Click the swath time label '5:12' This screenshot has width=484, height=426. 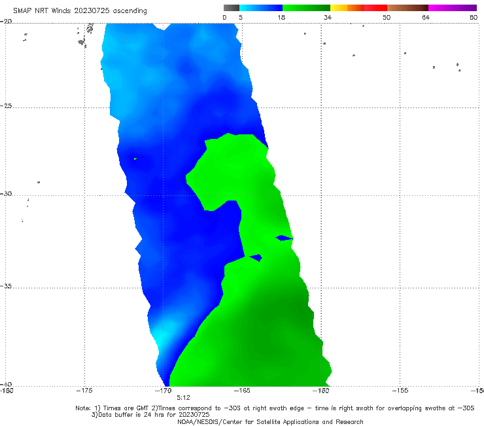pyautogui.click(x=183, y=398)
